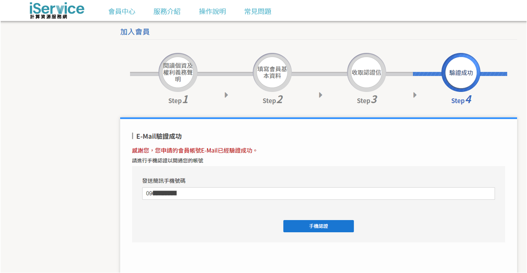Click the blue Step 4 label
527x273 pixels.
pyautogui.click(x=461, y=100)
